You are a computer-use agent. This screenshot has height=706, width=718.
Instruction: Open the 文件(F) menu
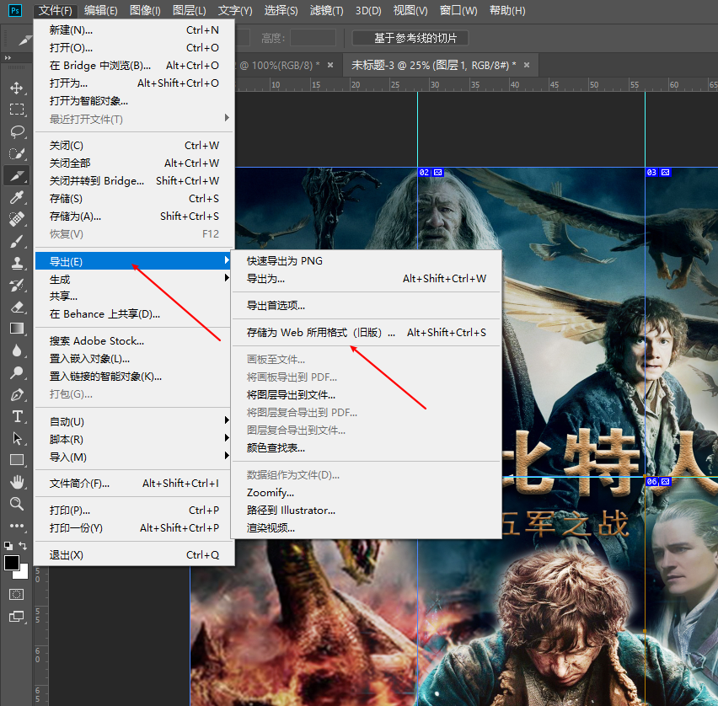tap(55, 10)
